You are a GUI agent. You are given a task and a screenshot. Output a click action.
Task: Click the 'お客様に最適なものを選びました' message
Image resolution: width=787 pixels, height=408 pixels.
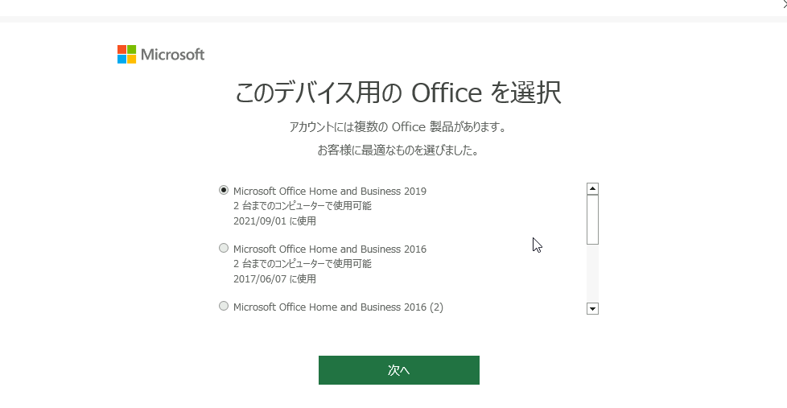[x=398, y=150]
